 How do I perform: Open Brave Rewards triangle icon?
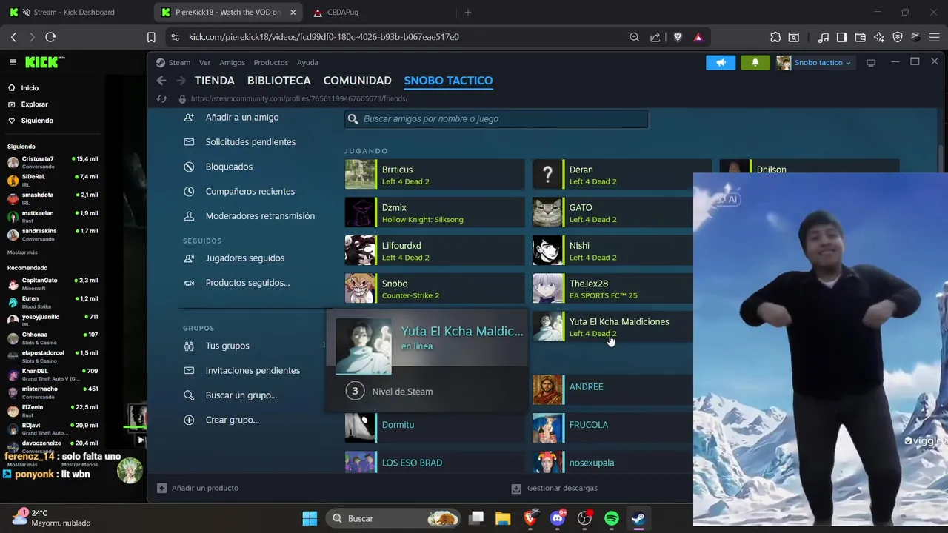(x=698, y=37)
